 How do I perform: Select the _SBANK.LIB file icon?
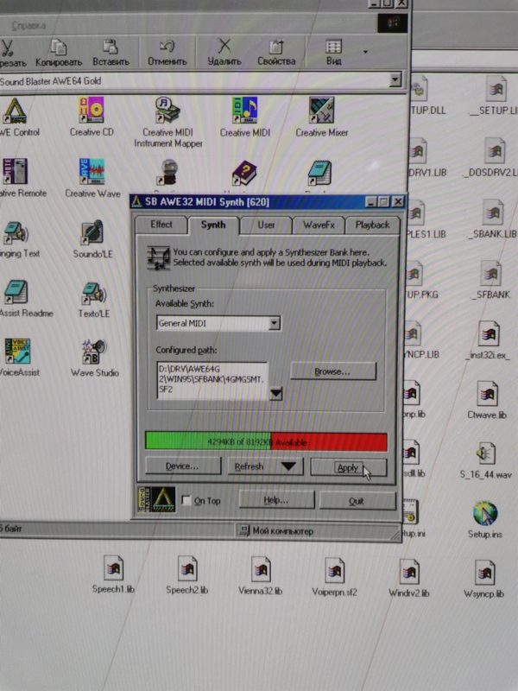[x=493, y=212]
